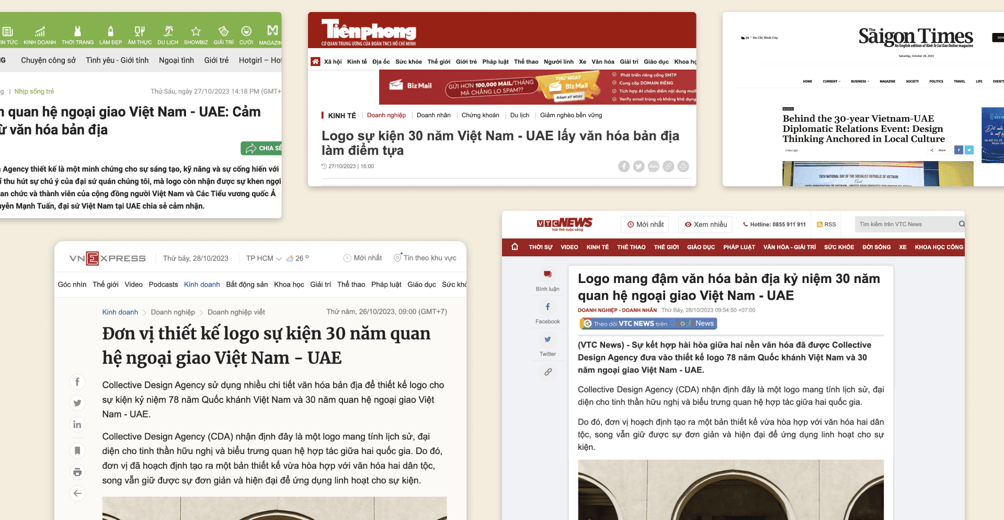Screen dimensions: 1004x520
Task: Open Bất động sản menu in VnExpress
Action: [x=247, y=285]
